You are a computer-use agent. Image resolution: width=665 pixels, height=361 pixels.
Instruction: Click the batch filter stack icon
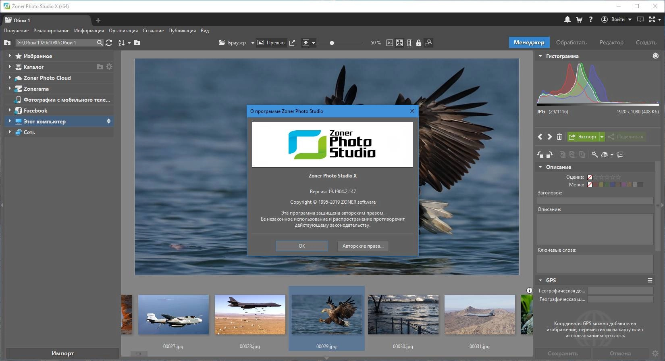604,154
